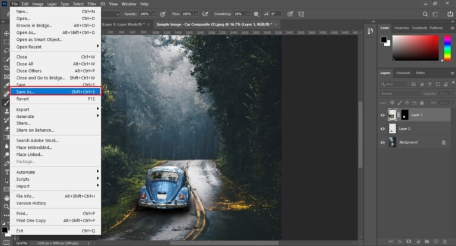Choose Save As from File menu

[56, 92]
